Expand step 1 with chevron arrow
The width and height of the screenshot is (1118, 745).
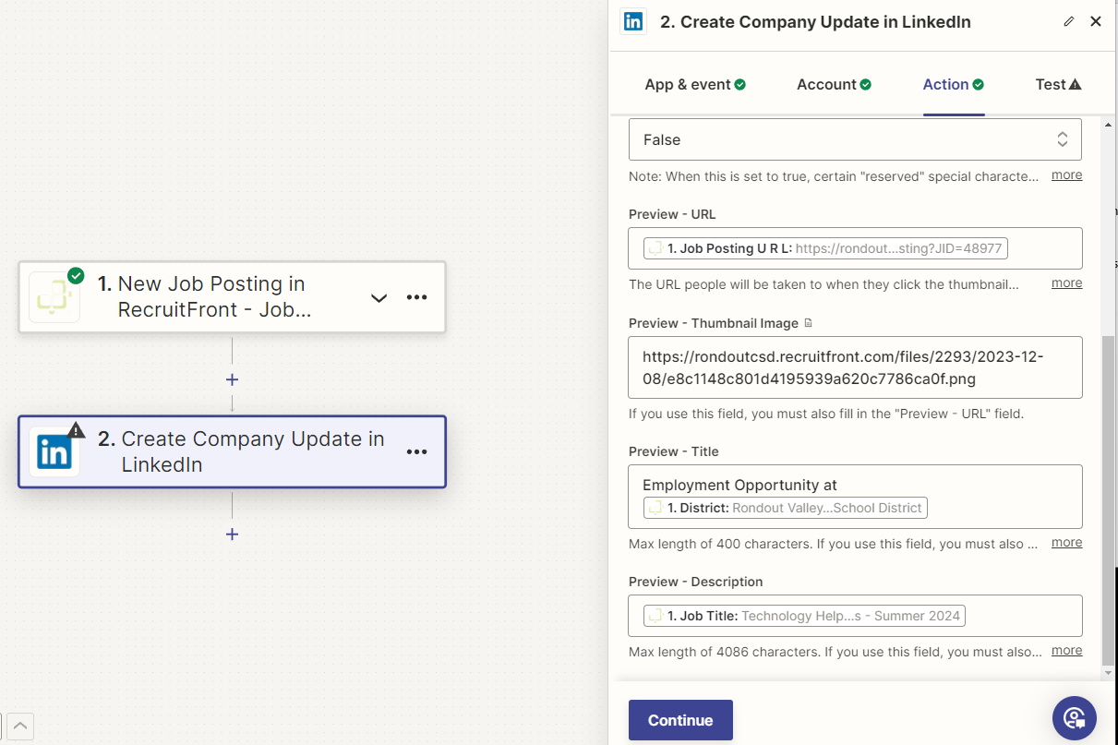(x=379, y=297)
